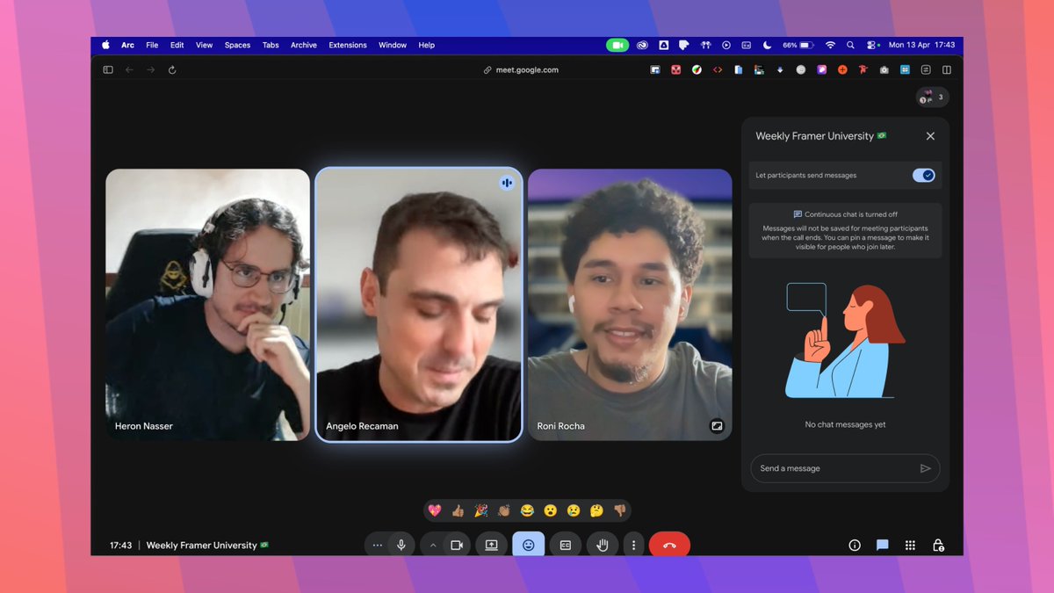
Task: Close the in-call messages panel
Action: pyautogui.click(x=930, y=136)
